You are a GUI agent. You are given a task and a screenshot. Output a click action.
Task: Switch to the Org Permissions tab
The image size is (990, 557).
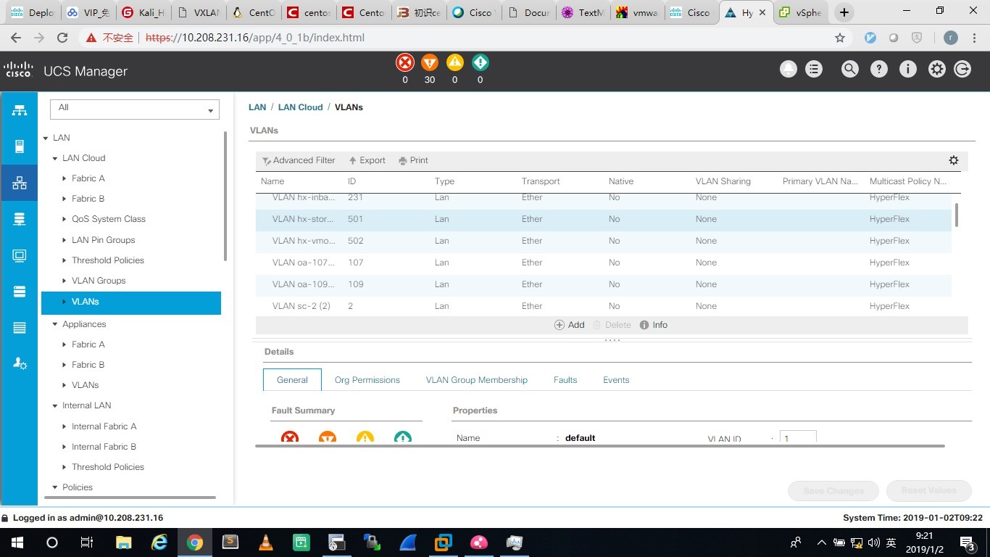click(367, 380)
